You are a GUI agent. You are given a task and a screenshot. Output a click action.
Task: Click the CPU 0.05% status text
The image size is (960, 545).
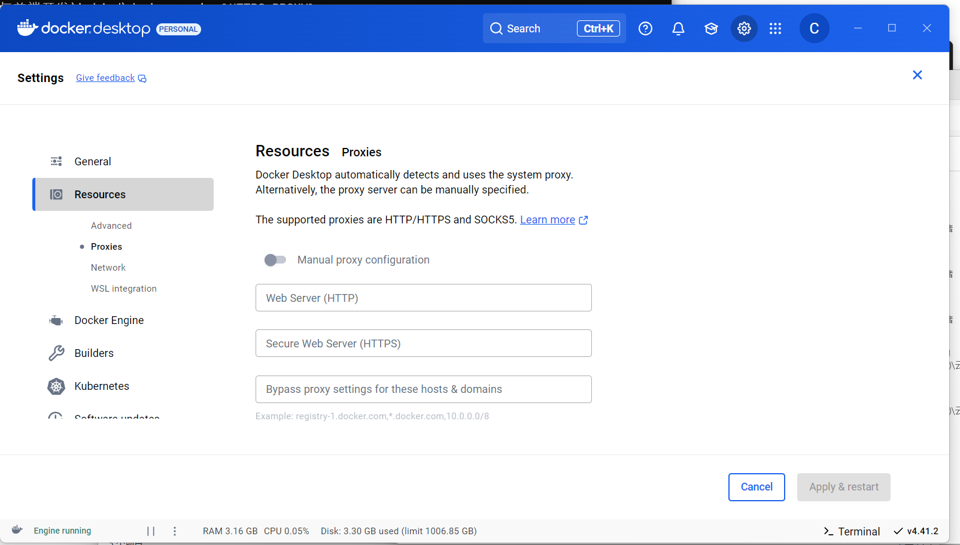tap(287, 531)
